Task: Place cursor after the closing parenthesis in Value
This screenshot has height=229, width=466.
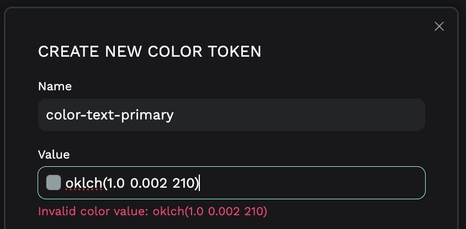Action: click(199, 183)
